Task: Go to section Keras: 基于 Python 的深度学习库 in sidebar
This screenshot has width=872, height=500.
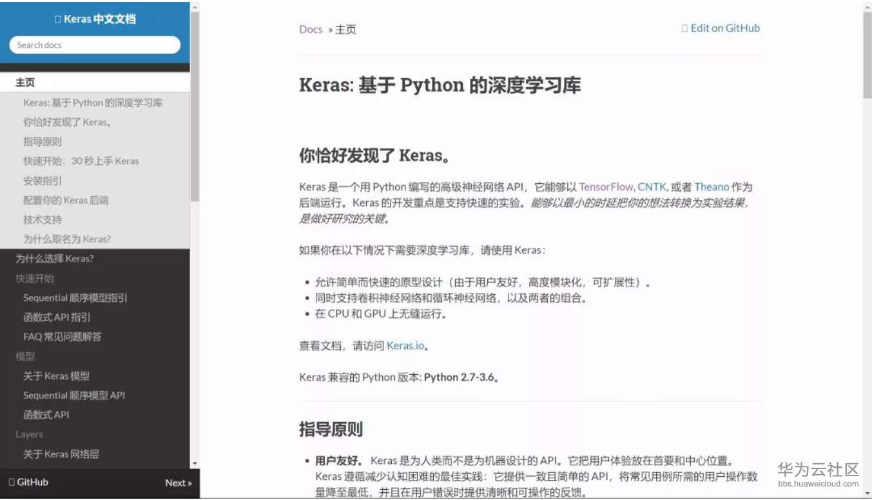Action: (93, 103)
